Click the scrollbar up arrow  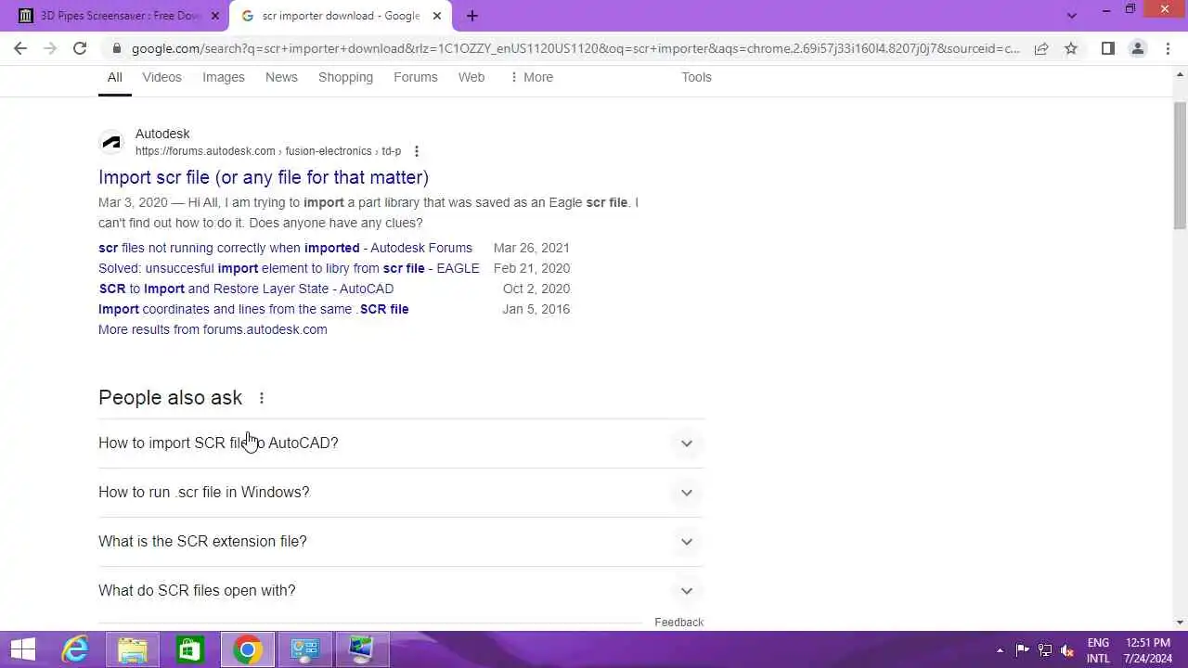coord(1180,72)
